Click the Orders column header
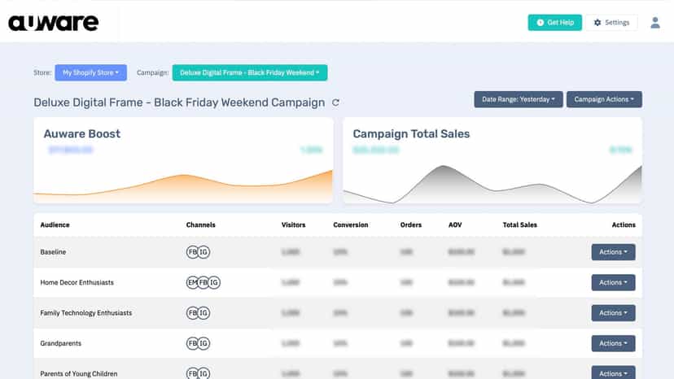Image resolution: width=674 pixels, height=379 pixels. pos(411,224)
